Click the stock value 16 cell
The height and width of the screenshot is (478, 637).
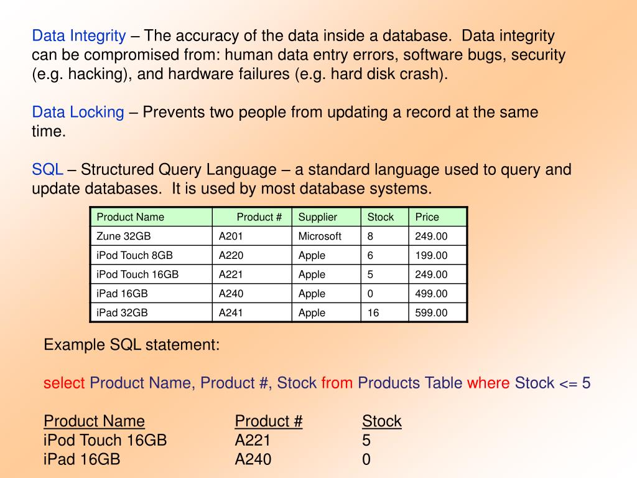pyautogui.click(x=384, y=312)
